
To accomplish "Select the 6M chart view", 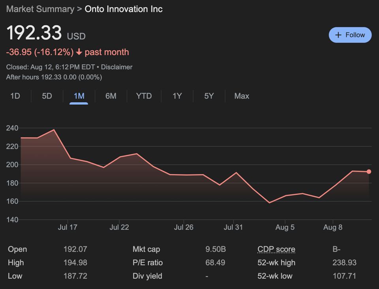I will click(111, 96).
